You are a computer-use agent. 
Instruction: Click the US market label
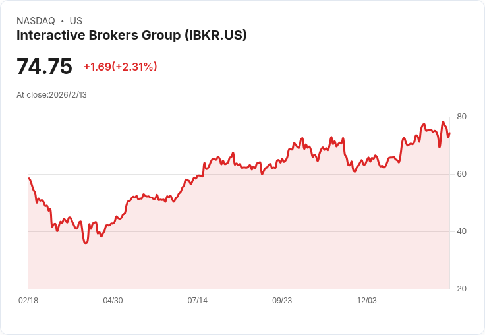(x=76, y=21)
